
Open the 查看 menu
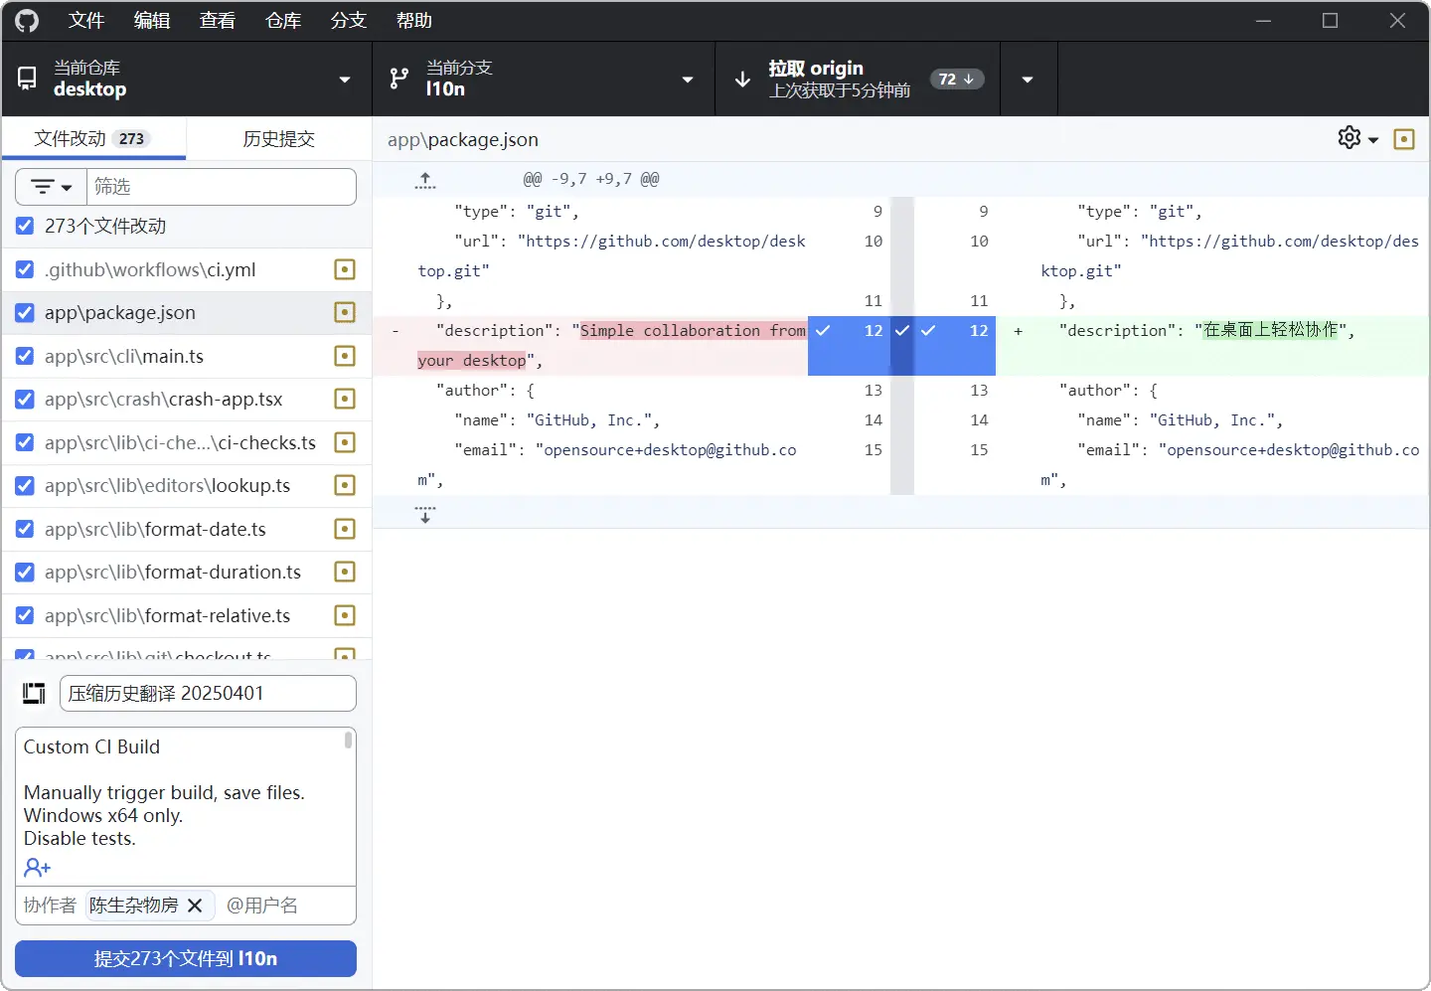point(218,21)
